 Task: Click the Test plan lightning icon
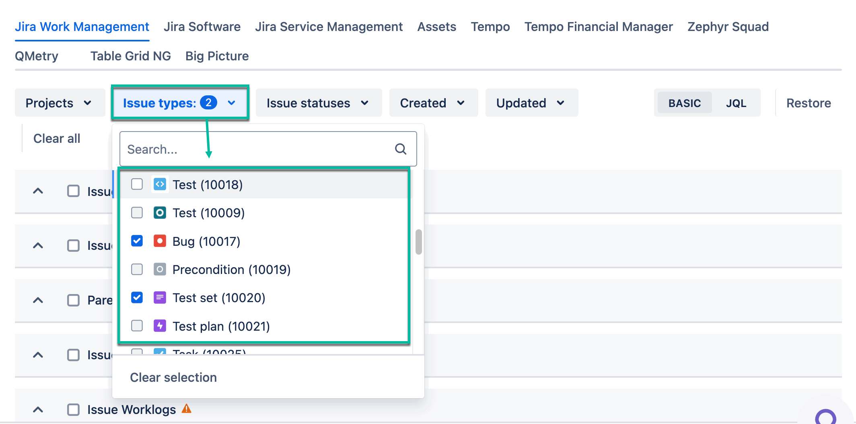tap(160, 326)
